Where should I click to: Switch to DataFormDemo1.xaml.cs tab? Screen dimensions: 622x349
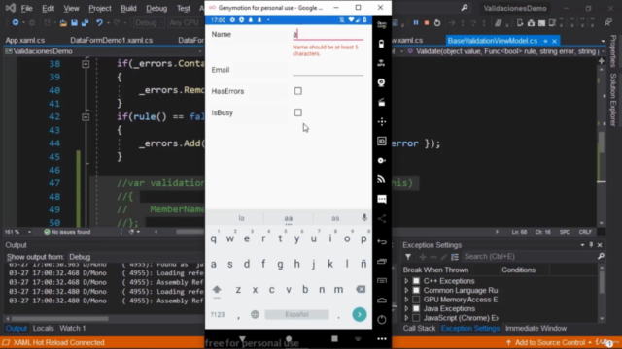[112, 41]
